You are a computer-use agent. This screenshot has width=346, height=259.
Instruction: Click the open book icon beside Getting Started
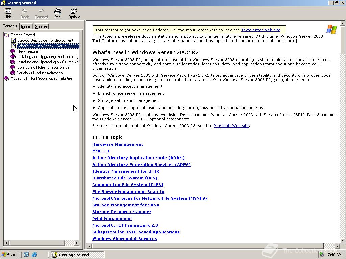coord(7,35)
